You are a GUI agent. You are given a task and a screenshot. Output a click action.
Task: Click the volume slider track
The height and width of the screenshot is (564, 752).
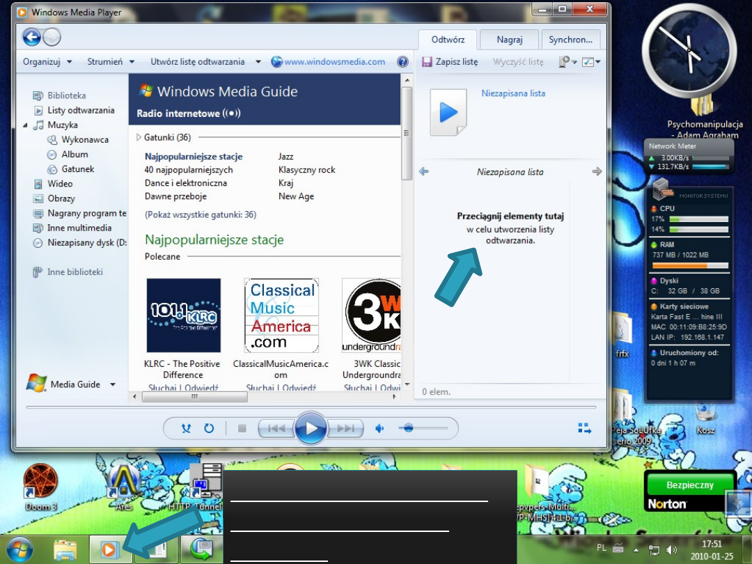(425, 428)
